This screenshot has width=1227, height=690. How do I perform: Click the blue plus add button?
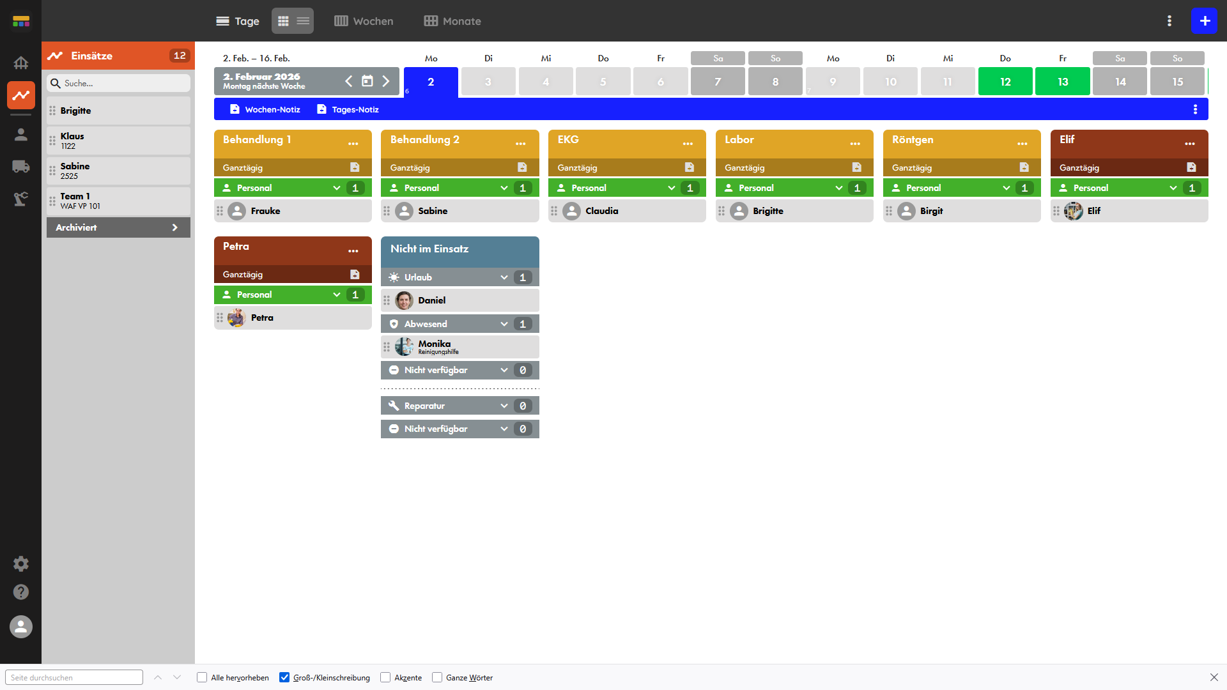coord(1204,21)
